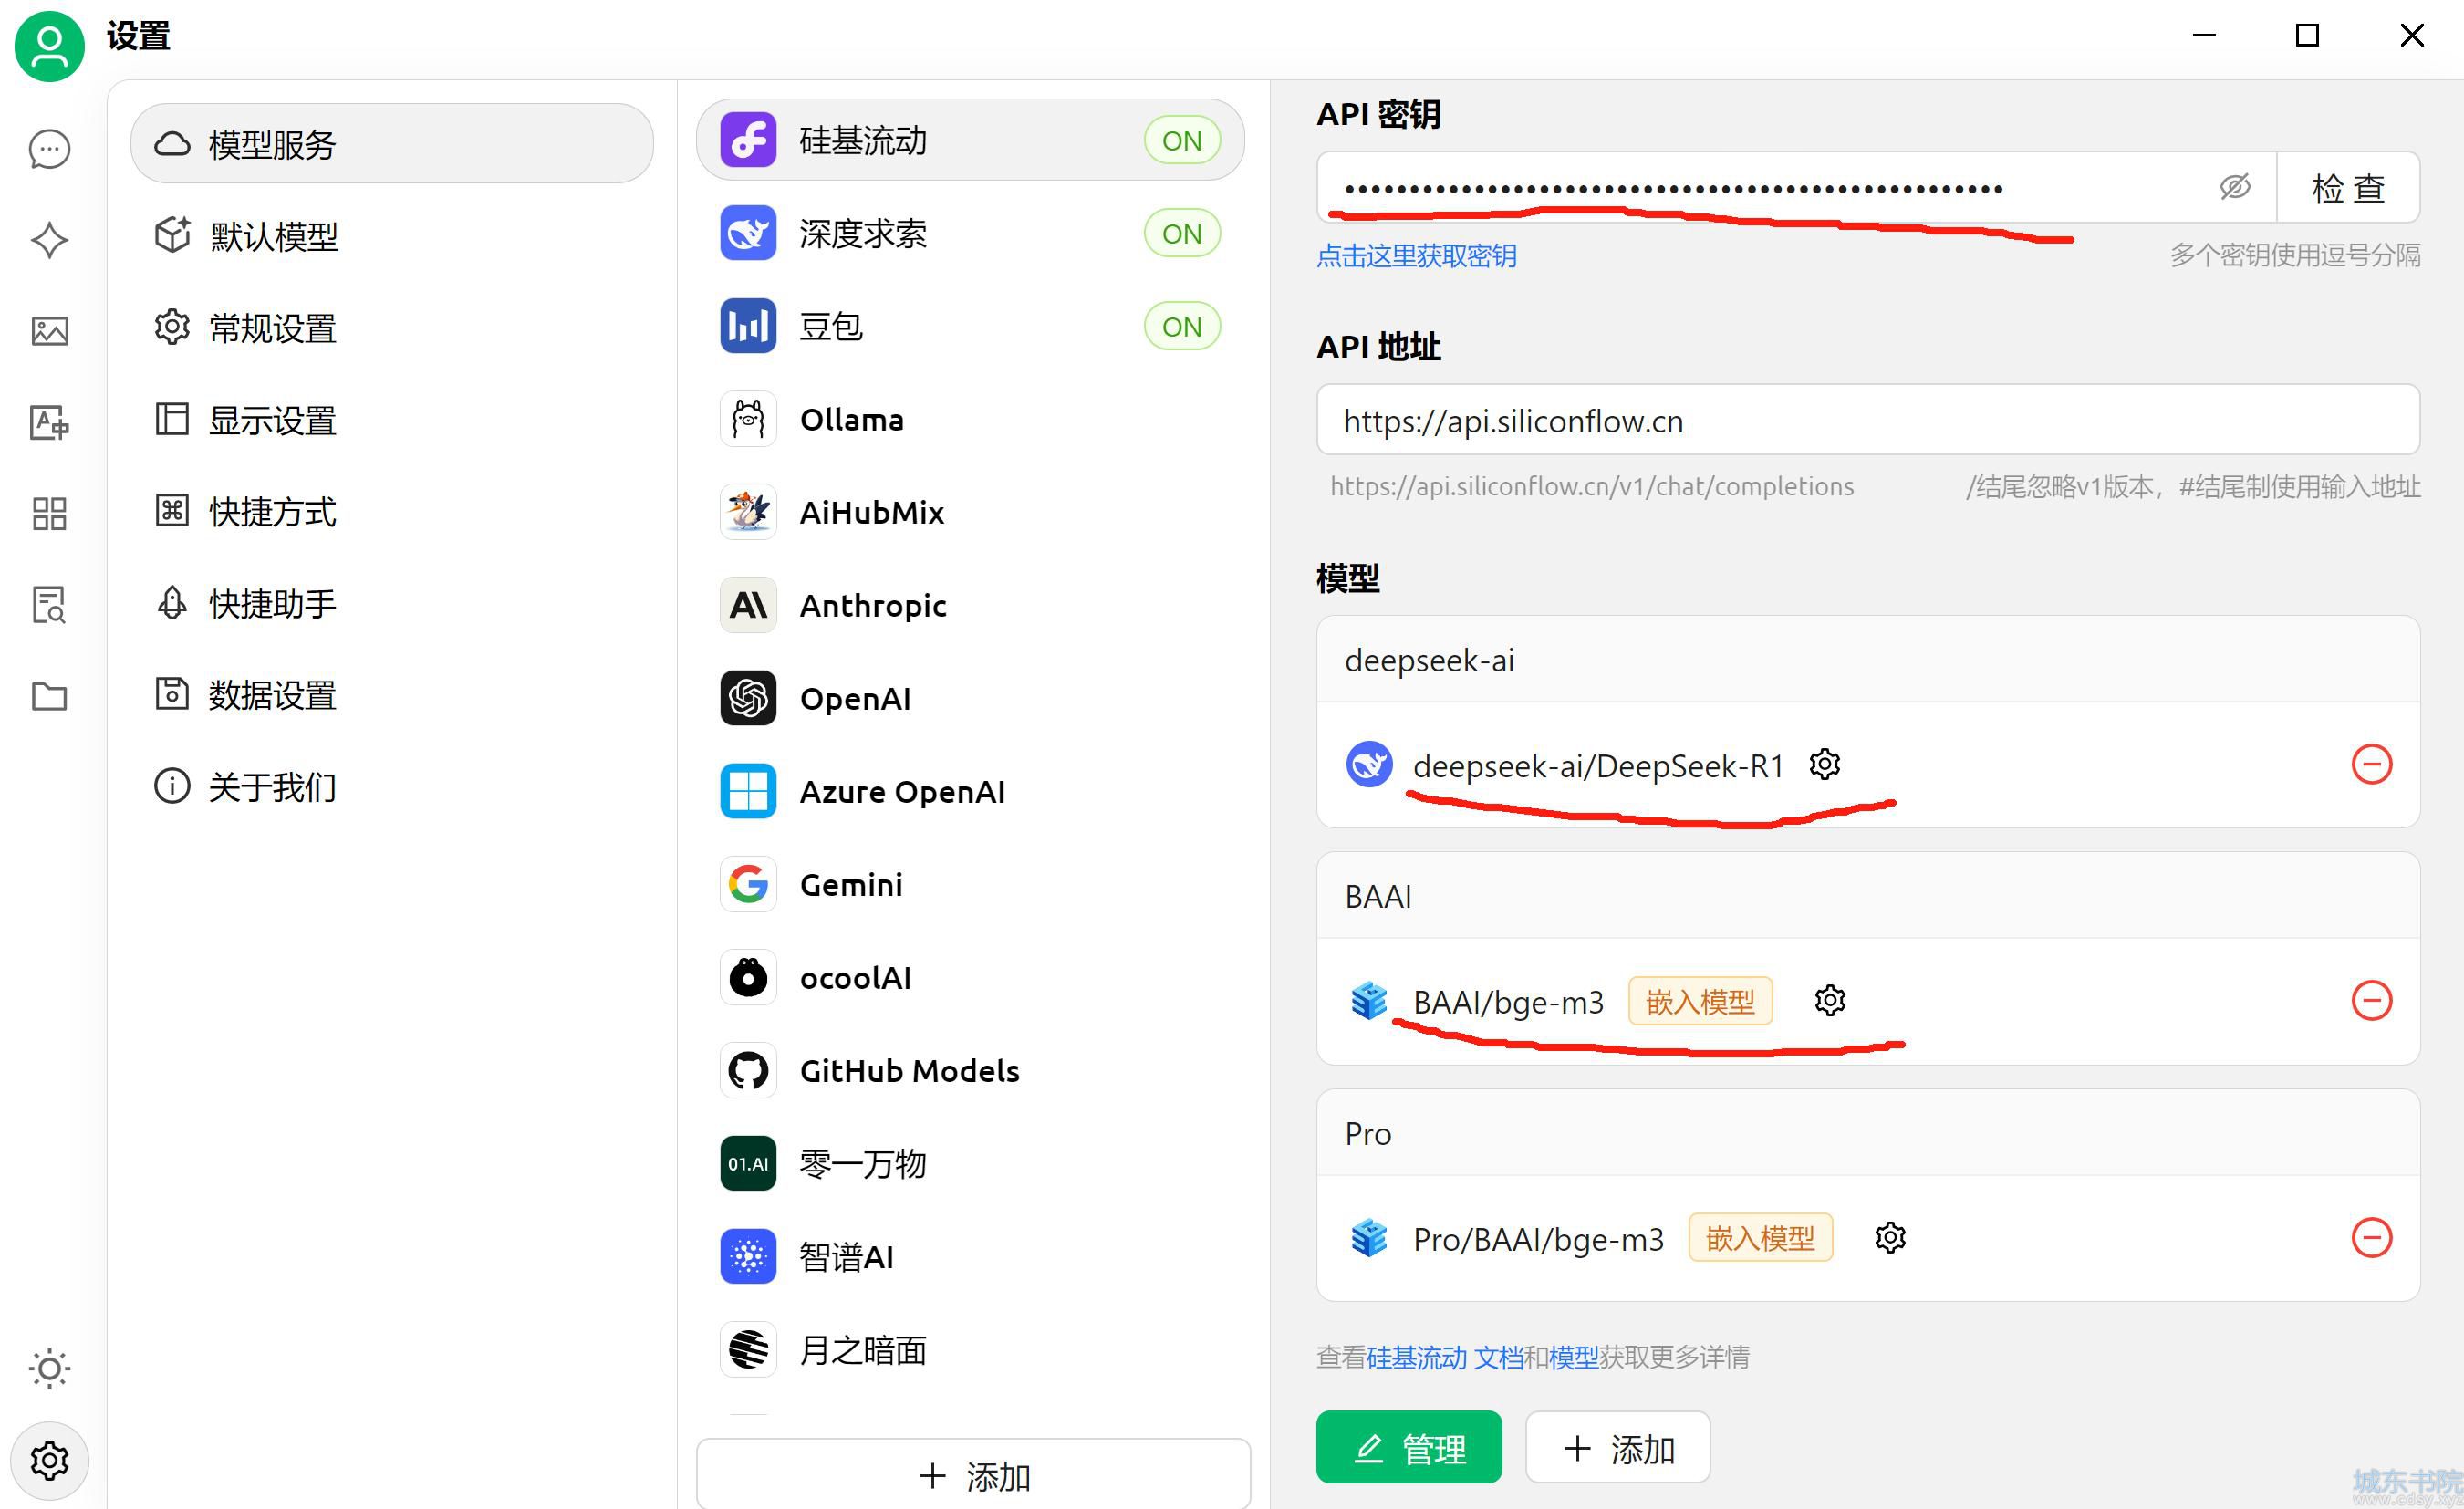2464x1509 pixels.
Task: Click the 嵌入模型 tag on BAAI/bge-m3
Action: pos(1700,1001)
